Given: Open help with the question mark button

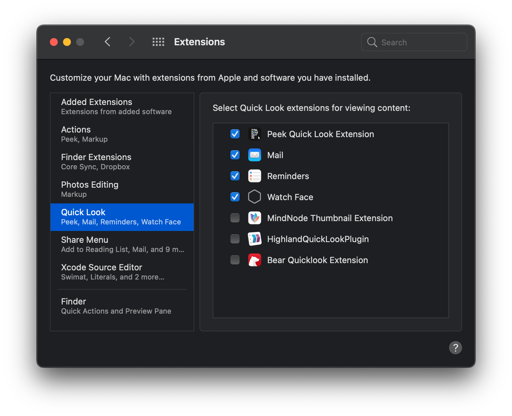Looking at the screenshot, I should (x=456, y=348).
